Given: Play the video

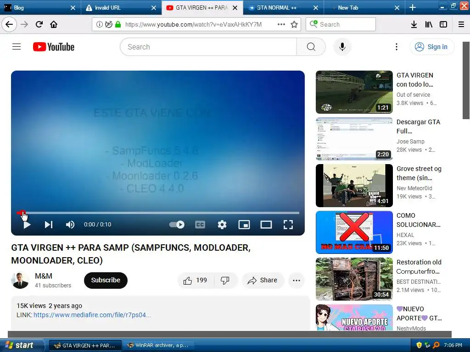Looking at the screenshot, I should (27, 225).
